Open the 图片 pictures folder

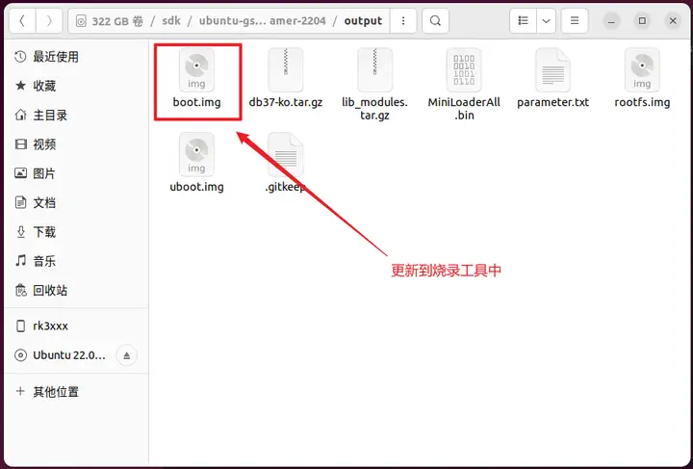pyautogui.click(x=76, y=173)
